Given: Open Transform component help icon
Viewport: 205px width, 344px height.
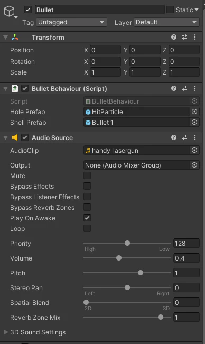Looking at the screenshot, I should [174, 37].
